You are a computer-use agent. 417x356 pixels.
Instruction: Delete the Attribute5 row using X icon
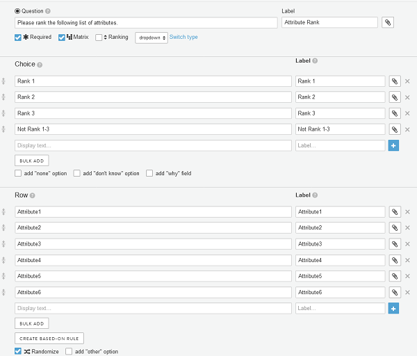[x=407, y=276]
